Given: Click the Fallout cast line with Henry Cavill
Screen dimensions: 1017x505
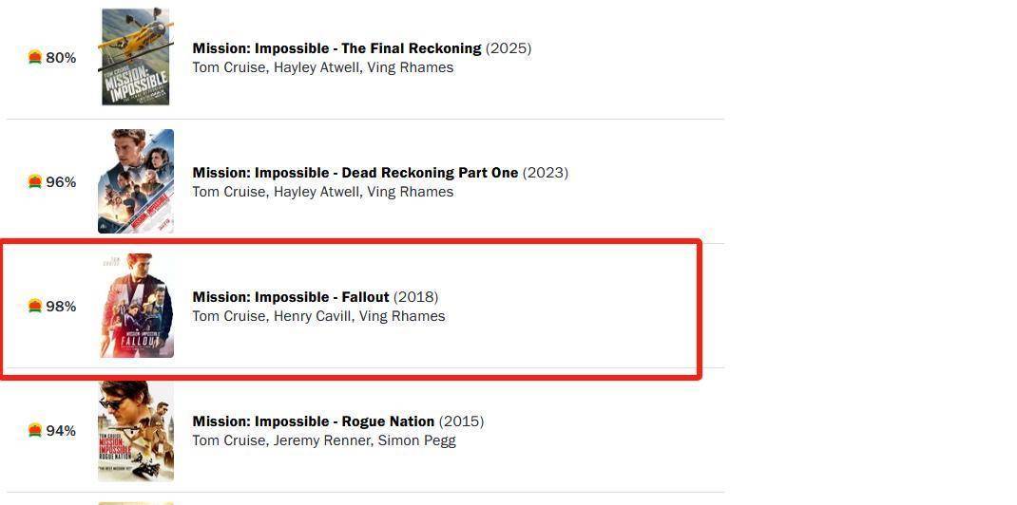Looking at the screenshot, I should pos(318,316).
